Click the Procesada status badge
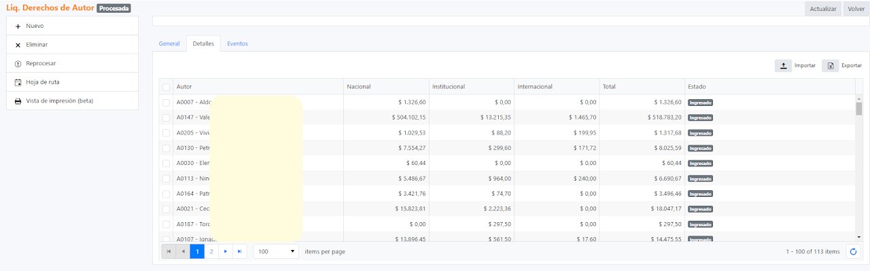 click(x=114, y=9)
